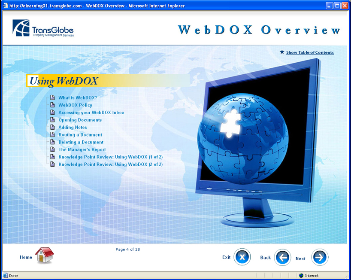Go to the Routing a Document lesson

(80, 134)
